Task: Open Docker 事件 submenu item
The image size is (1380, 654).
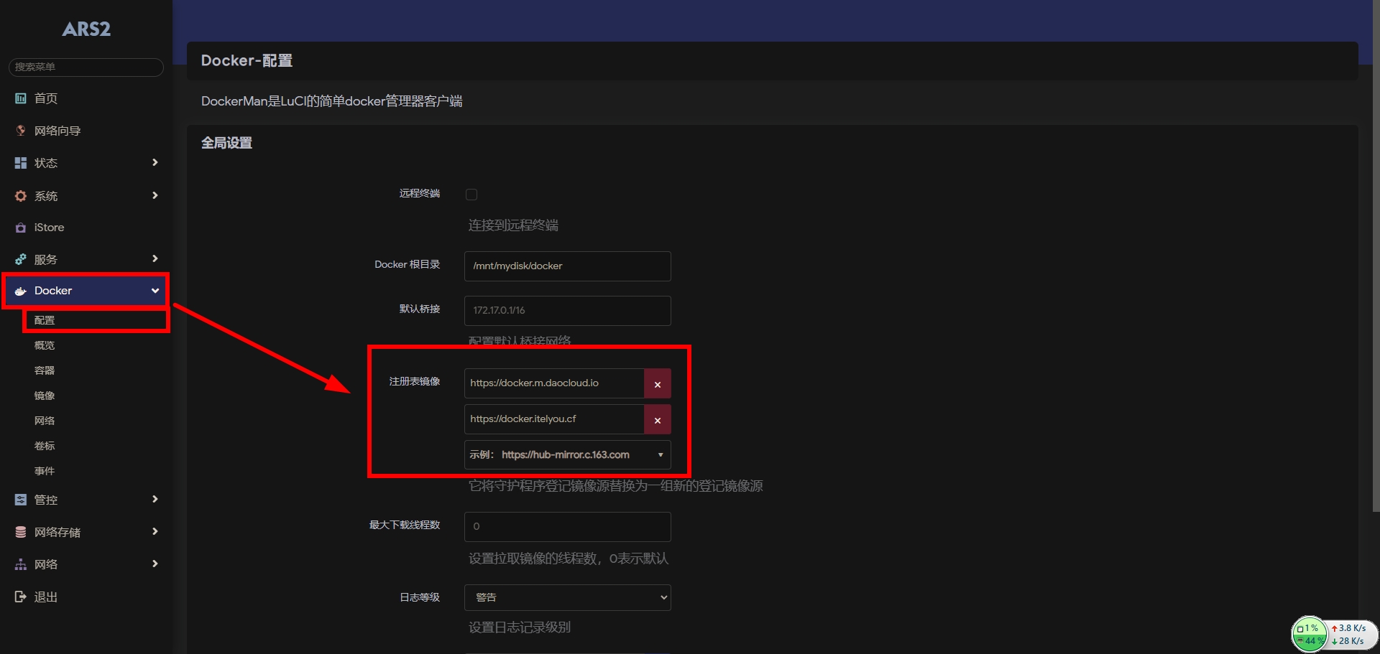Action: [45, 471]
